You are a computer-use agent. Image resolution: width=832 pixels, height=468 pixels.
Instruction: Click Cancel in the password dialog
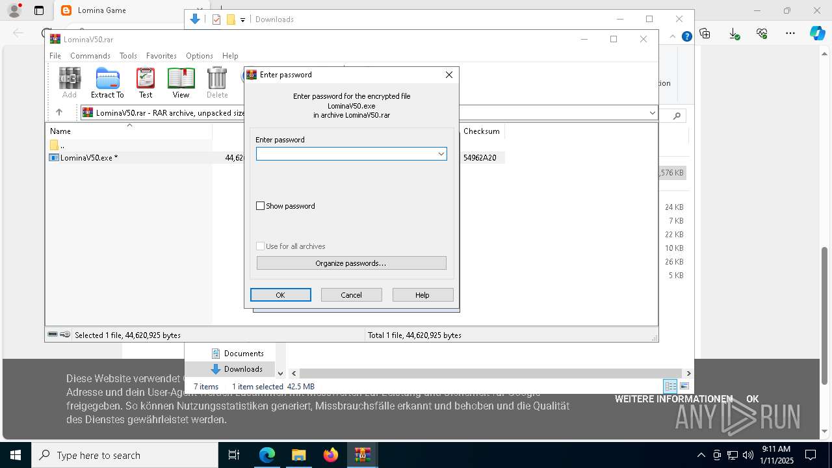point(352,295)
